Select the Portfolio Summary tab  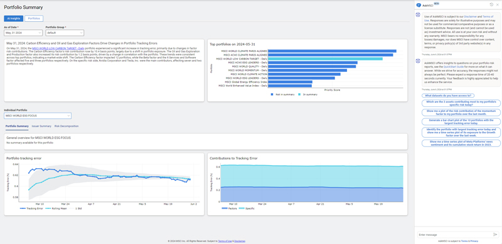[17, 126]
